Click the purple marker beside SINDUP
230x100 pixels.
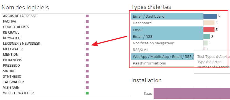tap(87, 71)
